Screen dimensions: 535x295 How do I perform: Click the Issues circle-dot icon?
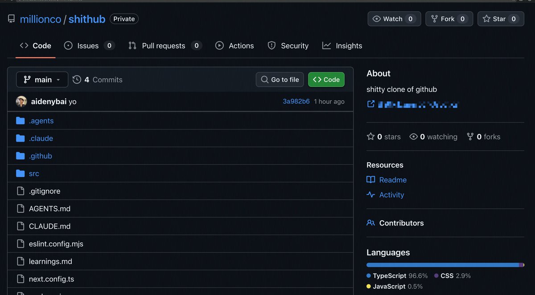click(x=68, y=45)
